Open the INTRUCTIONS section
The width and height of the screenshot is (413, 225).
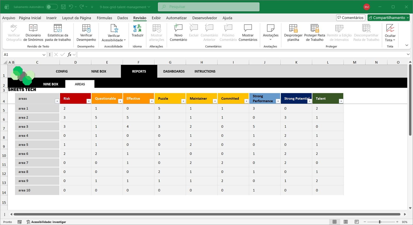click(205, 71)
